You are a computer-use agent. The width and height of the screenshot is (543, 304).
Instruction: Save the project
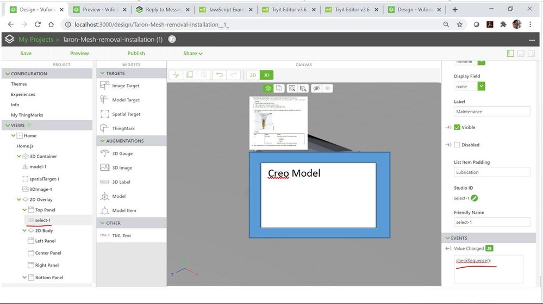click(26, 53)
